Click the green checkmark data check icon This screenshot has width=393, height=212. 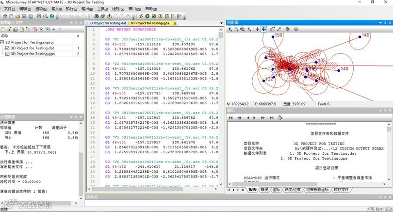coord(154,16)
